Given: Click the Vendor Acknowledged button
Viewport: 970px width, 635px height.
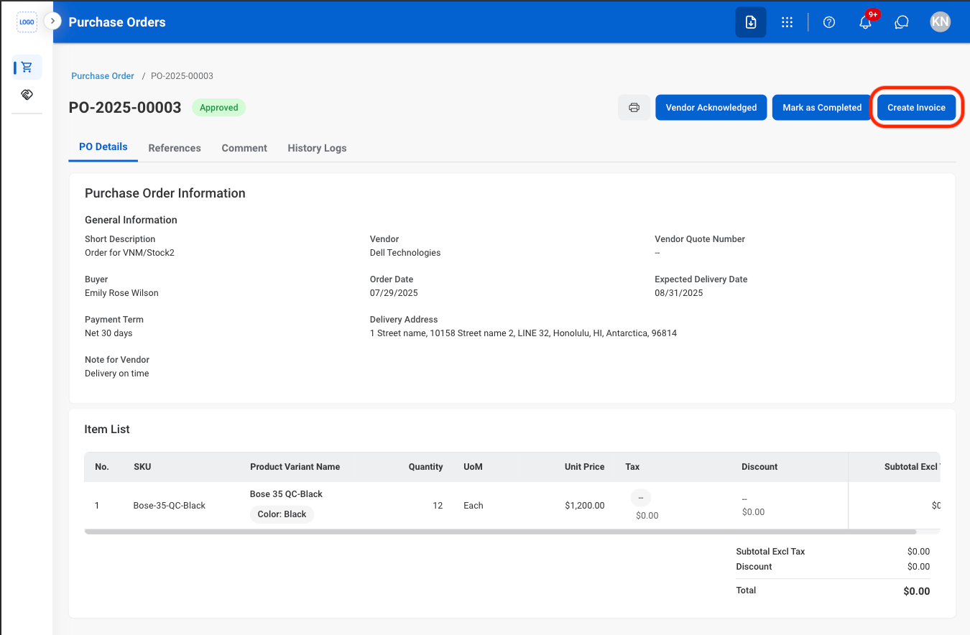Looking at the screenshot, I should (x=711, y=108).
